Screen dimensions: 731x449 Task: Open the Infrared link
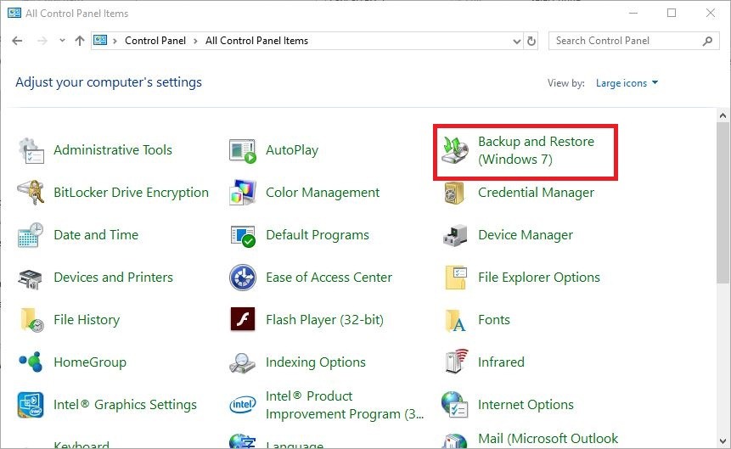pos(501,362)
